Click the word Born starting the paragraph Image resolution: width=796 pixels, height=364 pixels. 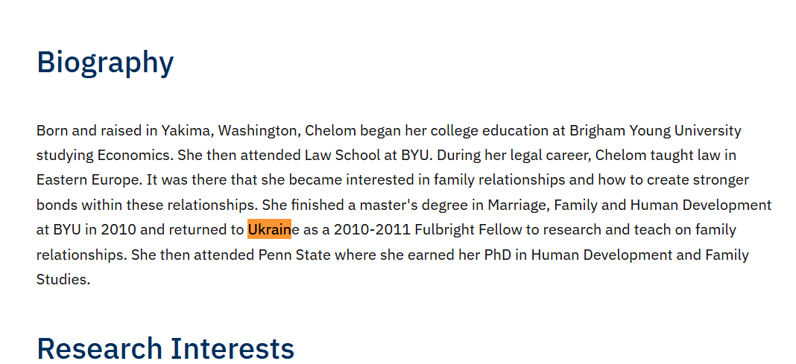pos(52,131)
